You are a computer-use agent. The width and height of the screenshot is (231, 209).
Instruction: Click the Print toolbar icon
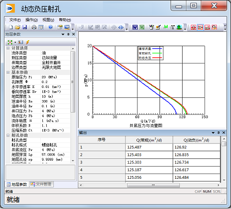click(34, 28)
